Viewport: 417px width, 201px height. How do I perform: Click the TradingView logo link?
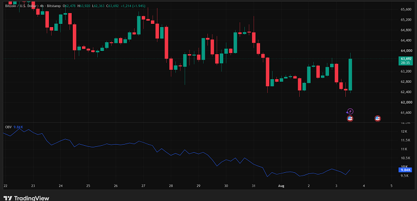click(26, 198)
